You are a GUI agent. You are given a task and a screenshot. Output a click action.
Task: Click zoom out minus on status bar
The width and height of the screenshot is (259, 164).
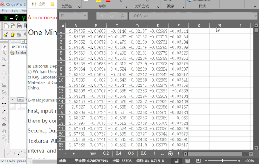pos(205,160)
